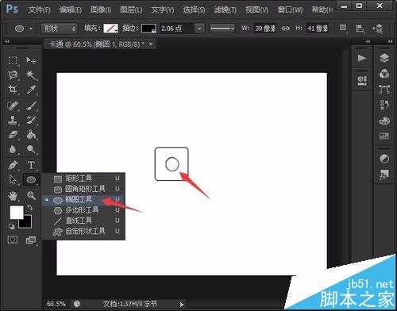Open the stroke line style dropdown
This screenshot has height=311, width=397.
(222, 29)
